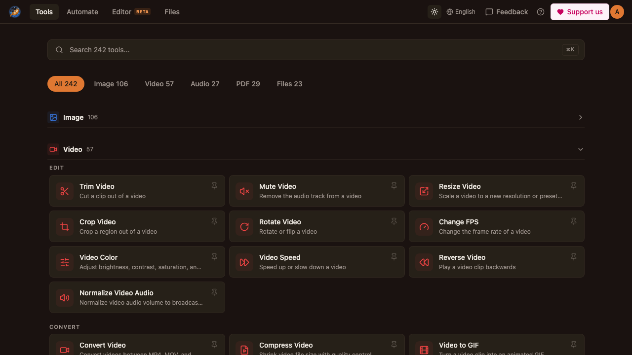Screen dimensions: 632x355
Task: Click the Video Color sliders icon
Action: pyautogui.click(x=65, y=262)
